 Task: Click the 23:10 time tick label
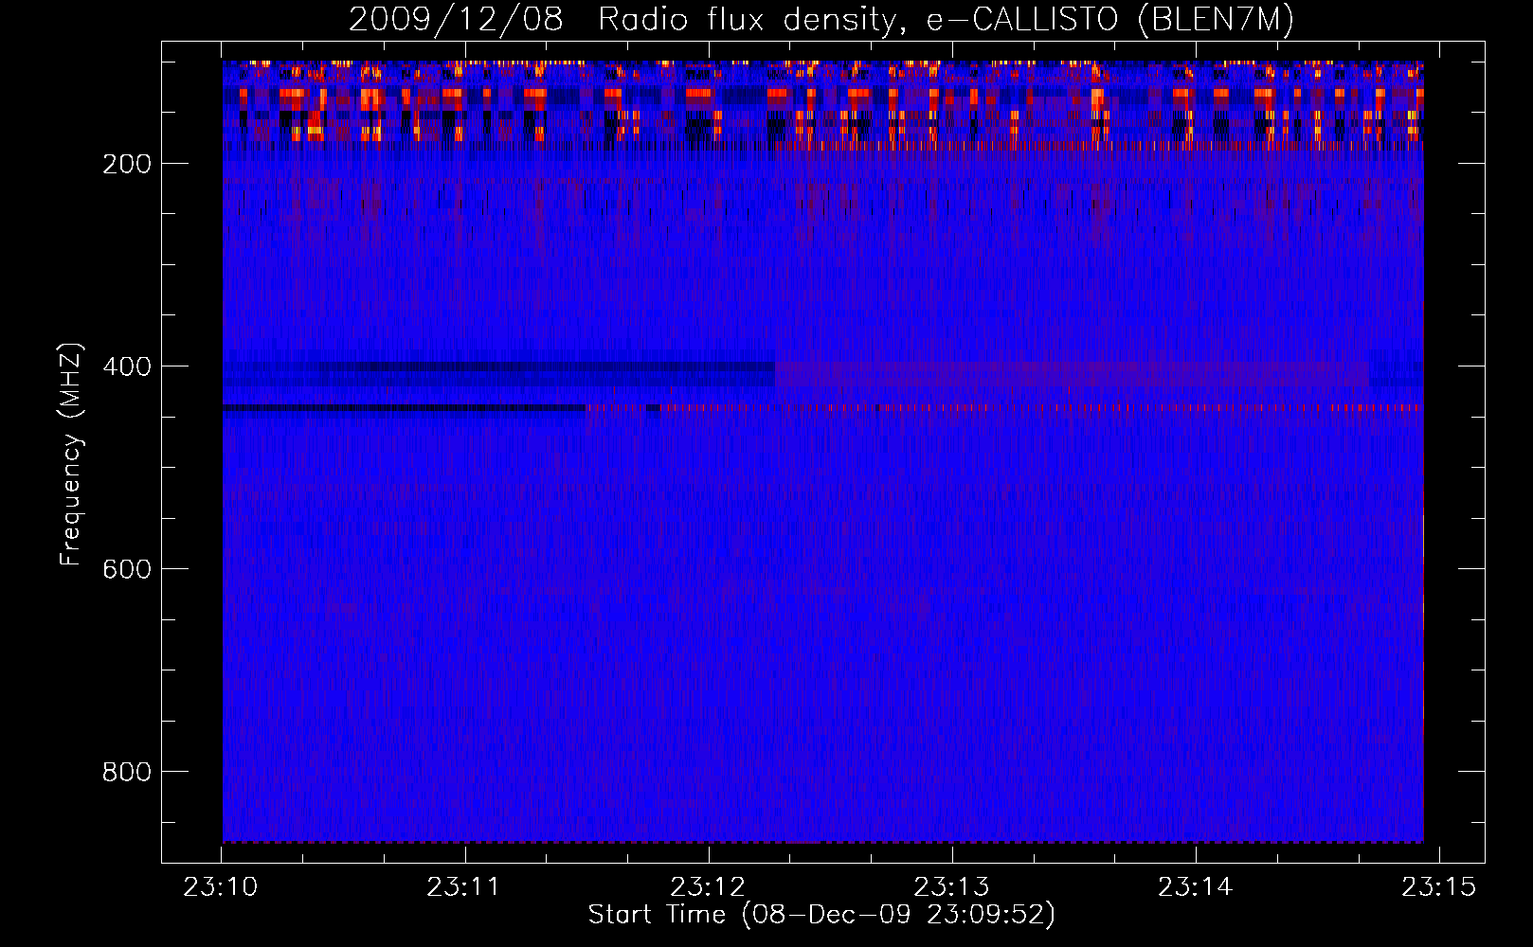[221, 886]
